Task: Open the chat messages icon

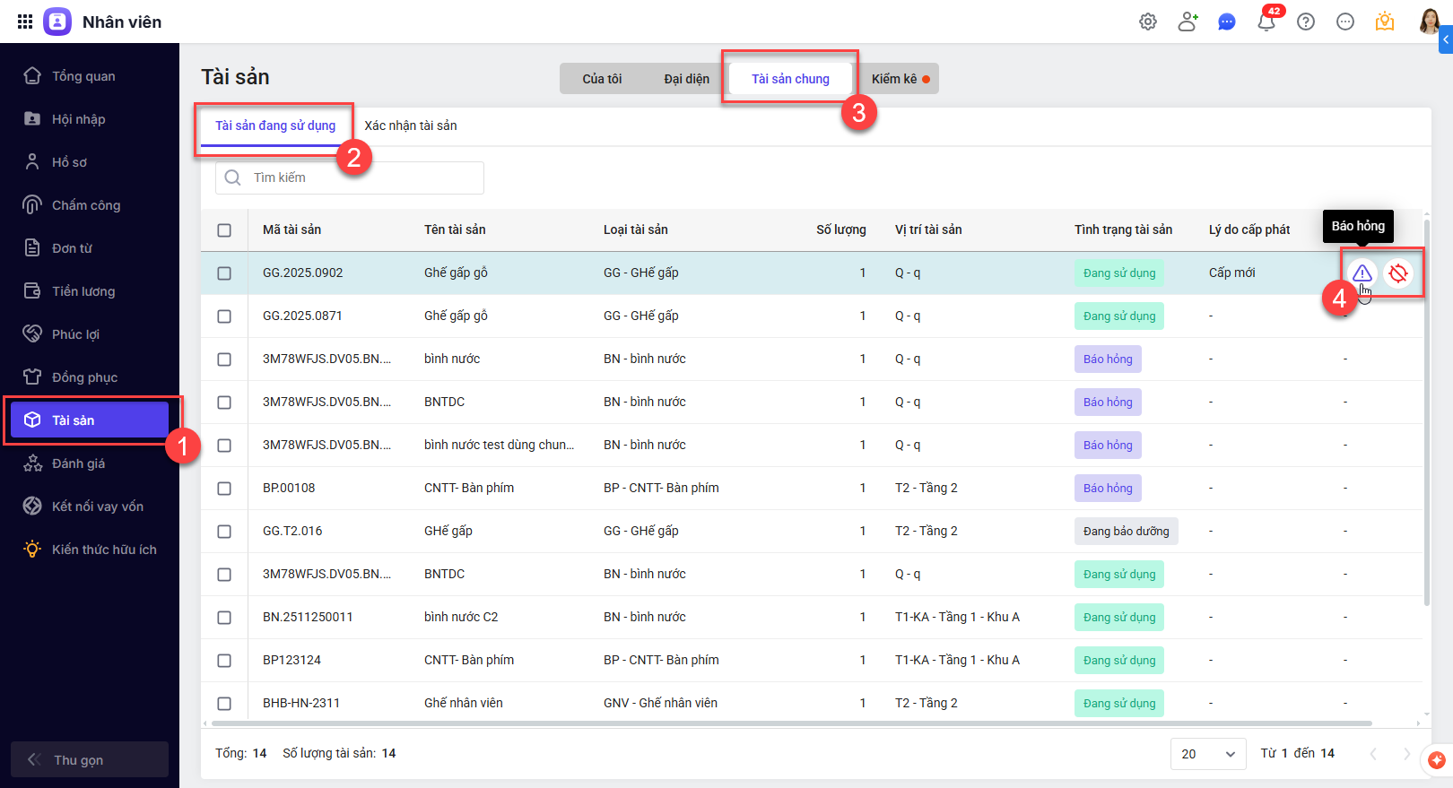Action: (x=1227, y=22)
